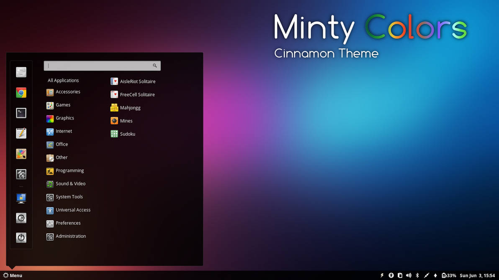Screen dimensions: 499x280
Task: Select the Graphics category
Action: (60, 118)
